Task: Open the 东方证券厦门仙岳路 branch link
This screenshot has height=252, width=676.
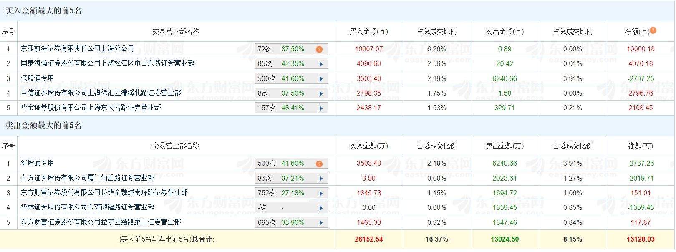Action: click(x=87, y=178)
